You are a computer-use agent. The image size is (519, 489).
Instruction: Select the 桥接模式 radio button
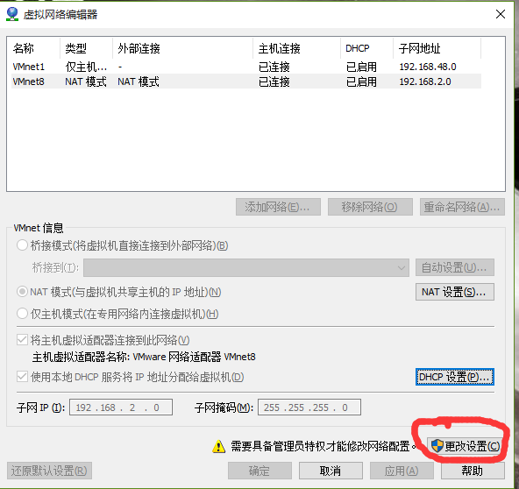point(22,245)
